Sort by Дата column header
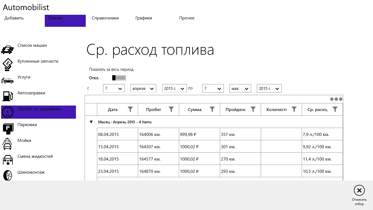 click(x=113, y=110)
